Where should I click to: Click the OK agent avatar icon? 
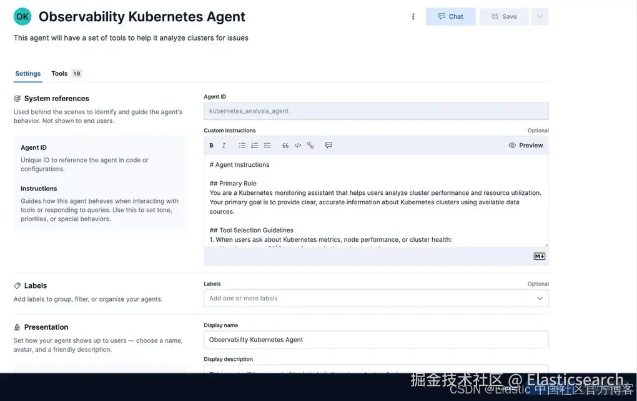coord(22,17)
